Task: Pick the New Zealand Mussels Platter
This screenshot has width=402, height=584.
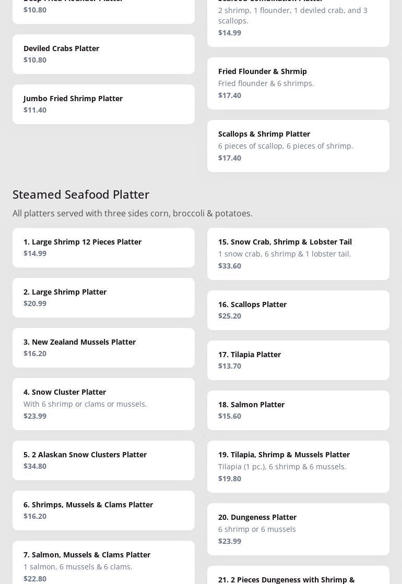Action: (x=103, y=348)
